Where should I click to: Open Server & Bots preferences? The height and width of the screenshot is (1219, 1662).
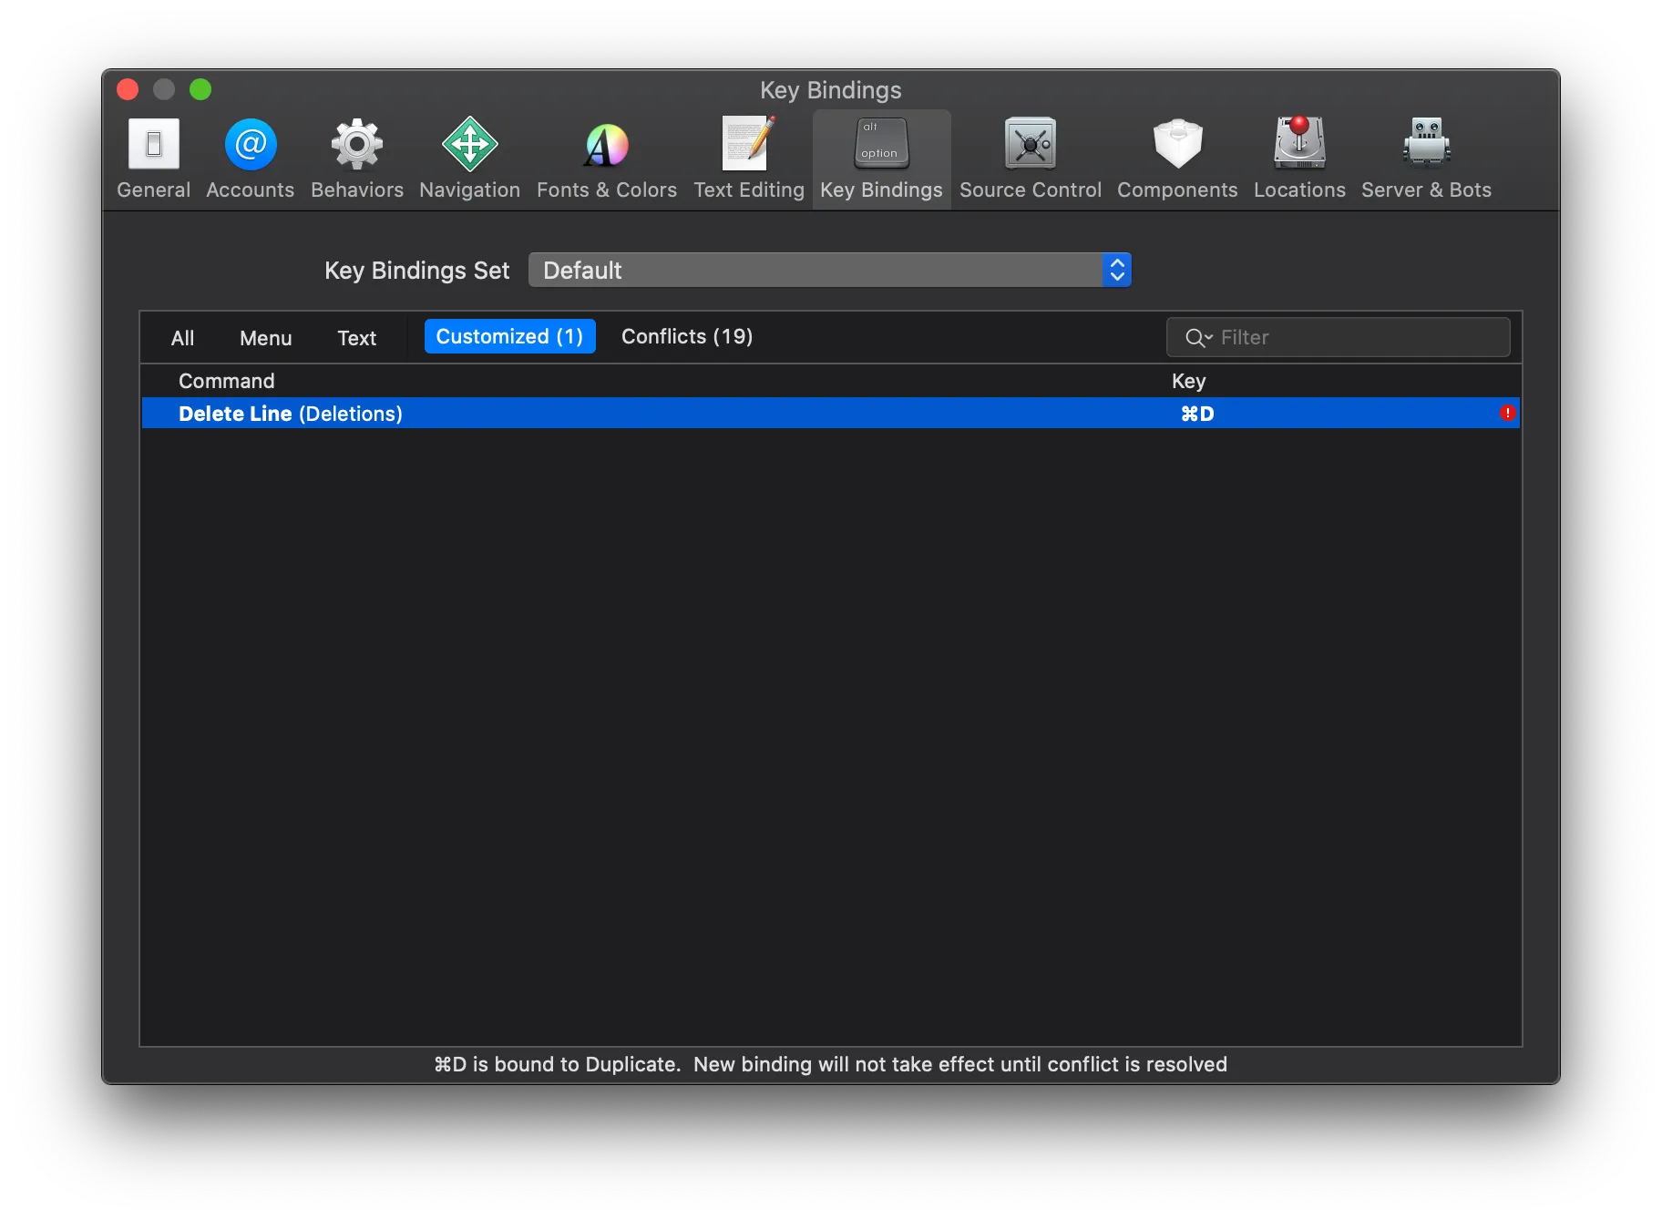pyautogui.click(x=1426, y=159)
